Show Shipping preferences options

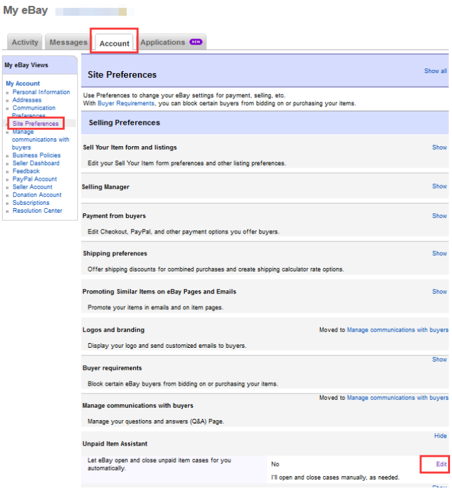pyautogui.click(x=440, y=254)
